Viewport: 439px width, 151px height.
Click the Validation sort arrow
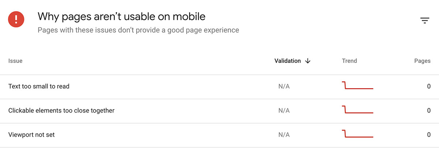(308, 61)
